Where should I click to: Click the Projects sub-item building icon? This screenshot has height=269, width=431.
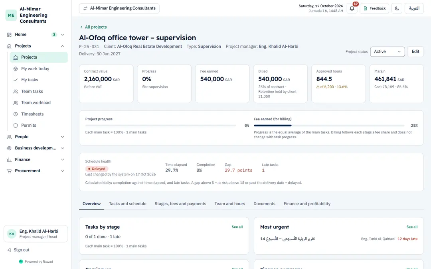pos(16,57)
